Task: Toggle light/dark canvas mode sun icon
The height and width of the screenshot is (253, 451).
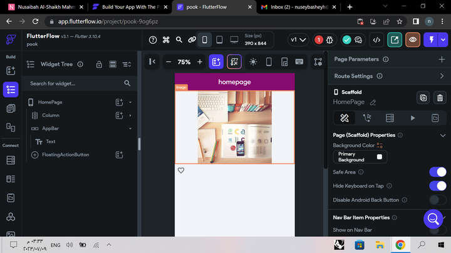Action: pos(253,62)
